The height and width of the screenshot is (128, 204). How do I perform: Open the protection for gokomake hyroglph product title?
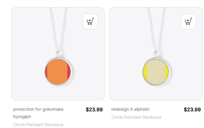tap(38, 113)
